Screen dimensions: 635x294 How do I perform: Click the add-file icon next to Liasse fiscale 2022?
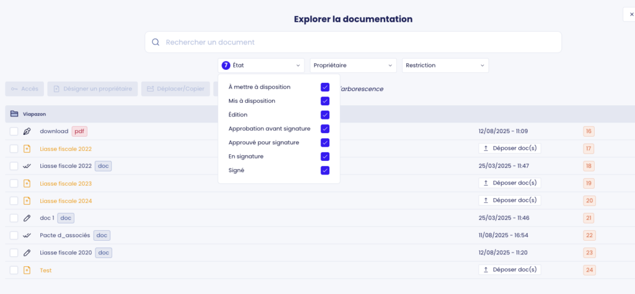[x=27, y=149]
